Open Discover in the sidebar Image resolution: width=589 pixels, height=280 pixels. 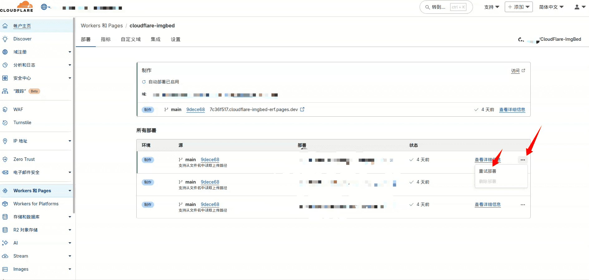pos(22,39)
